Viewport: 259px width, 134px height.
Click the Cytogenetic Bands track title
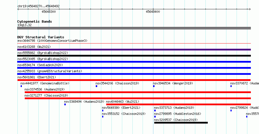pyautogui.click(x=35, y=21)
